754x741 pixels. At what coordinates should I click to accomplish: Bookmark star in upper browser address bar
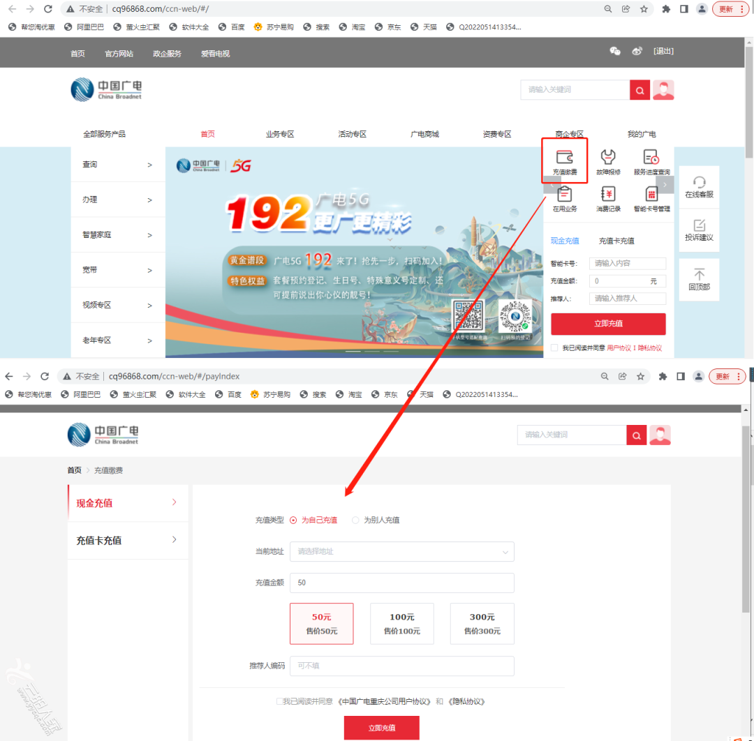[x=644, y=8]
